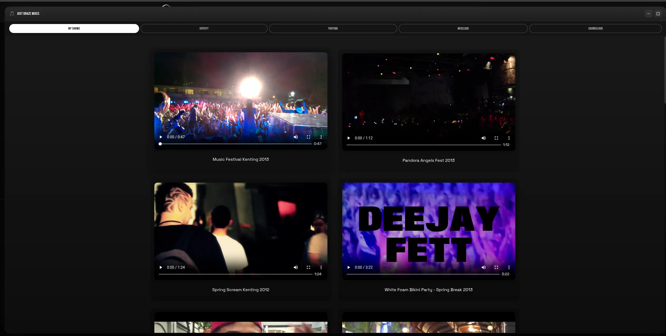
Task: Switch to the Spotify tab
Action: pos(204,29)
